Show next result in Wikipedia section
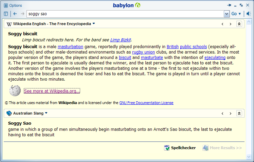This screenshot has height=162, width=254. pyautogui.click(x=230, y=24)
